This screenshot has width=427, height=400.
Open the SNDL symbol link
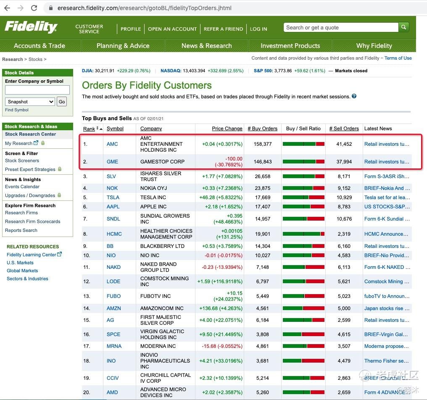[113, 219]
